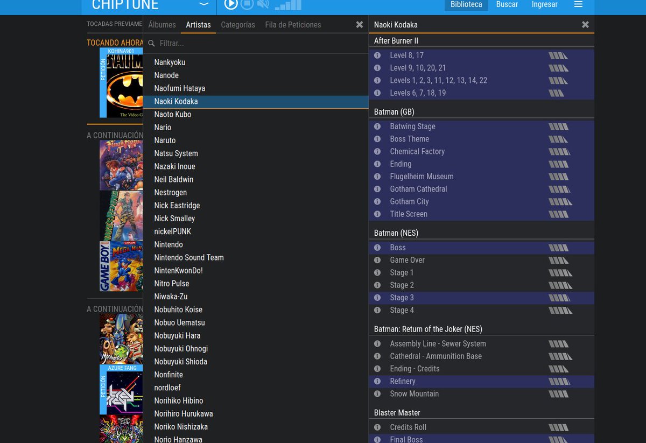
Task: Show info for Game Over
Action: pyautogui.click(x=377, y=260)
